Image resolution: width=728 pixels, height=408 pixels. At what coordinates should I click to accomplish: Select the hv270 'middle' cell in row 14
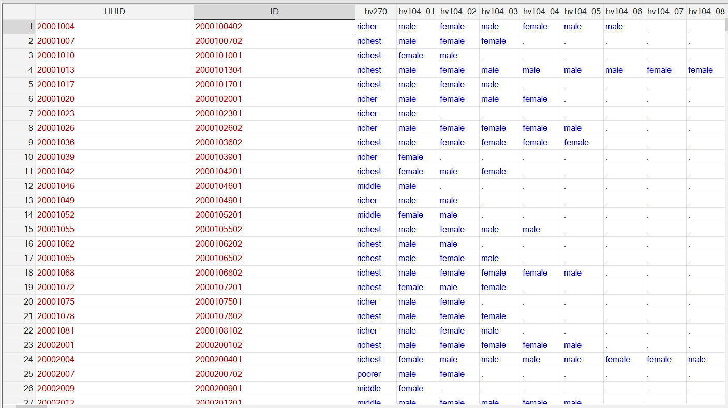coord(376,215)
